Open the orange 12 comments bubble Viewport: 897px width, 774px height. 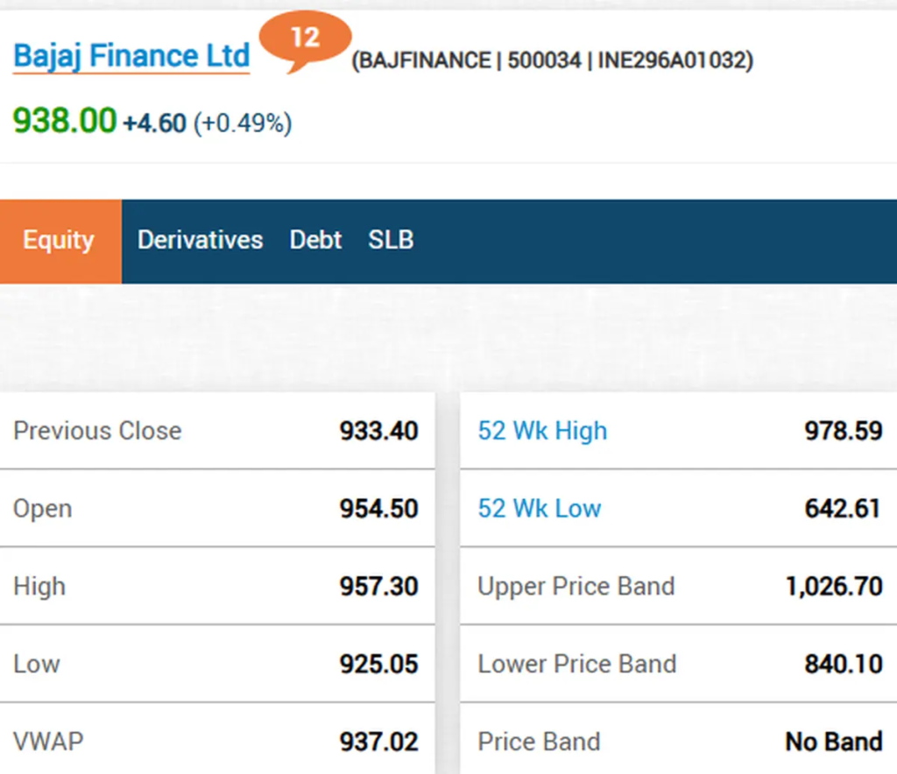pyautogui.click(x=304, y=40)
